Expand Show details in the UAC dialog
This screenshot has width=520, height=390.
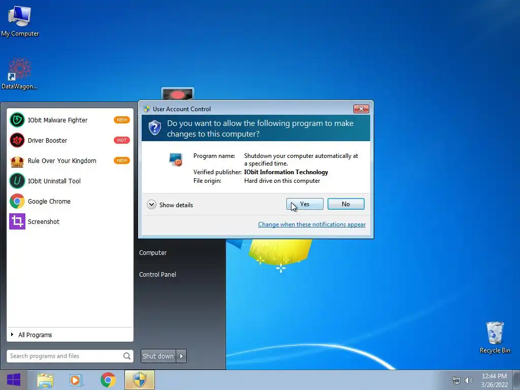170,205
